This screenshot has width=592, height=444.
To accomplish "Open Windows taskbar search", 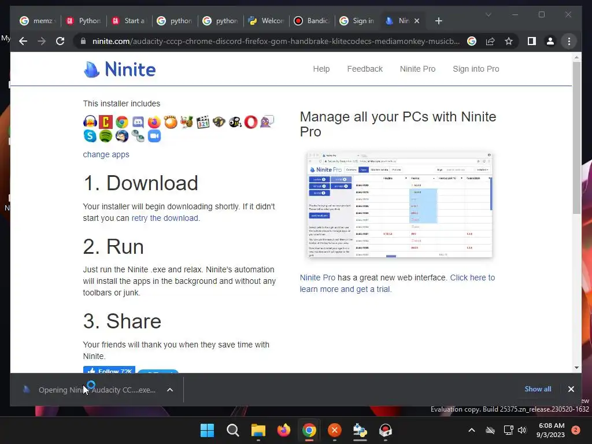I will point(232,430).
